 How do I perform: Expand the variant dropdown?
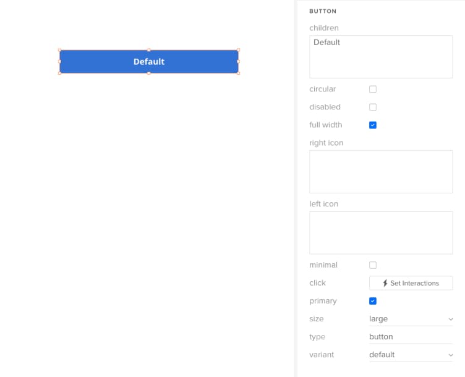(411, 355)
